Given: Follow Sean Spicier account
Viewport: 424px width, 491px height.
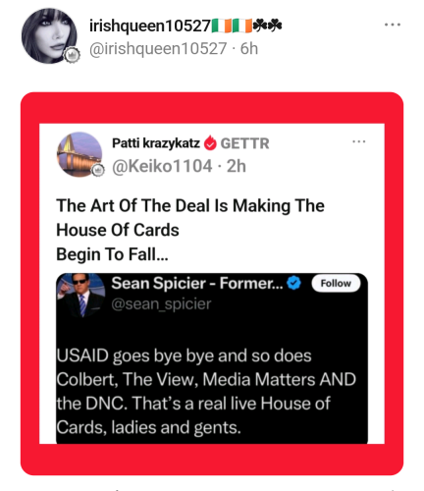Looking at the screenshot, I should coord(336,283).
